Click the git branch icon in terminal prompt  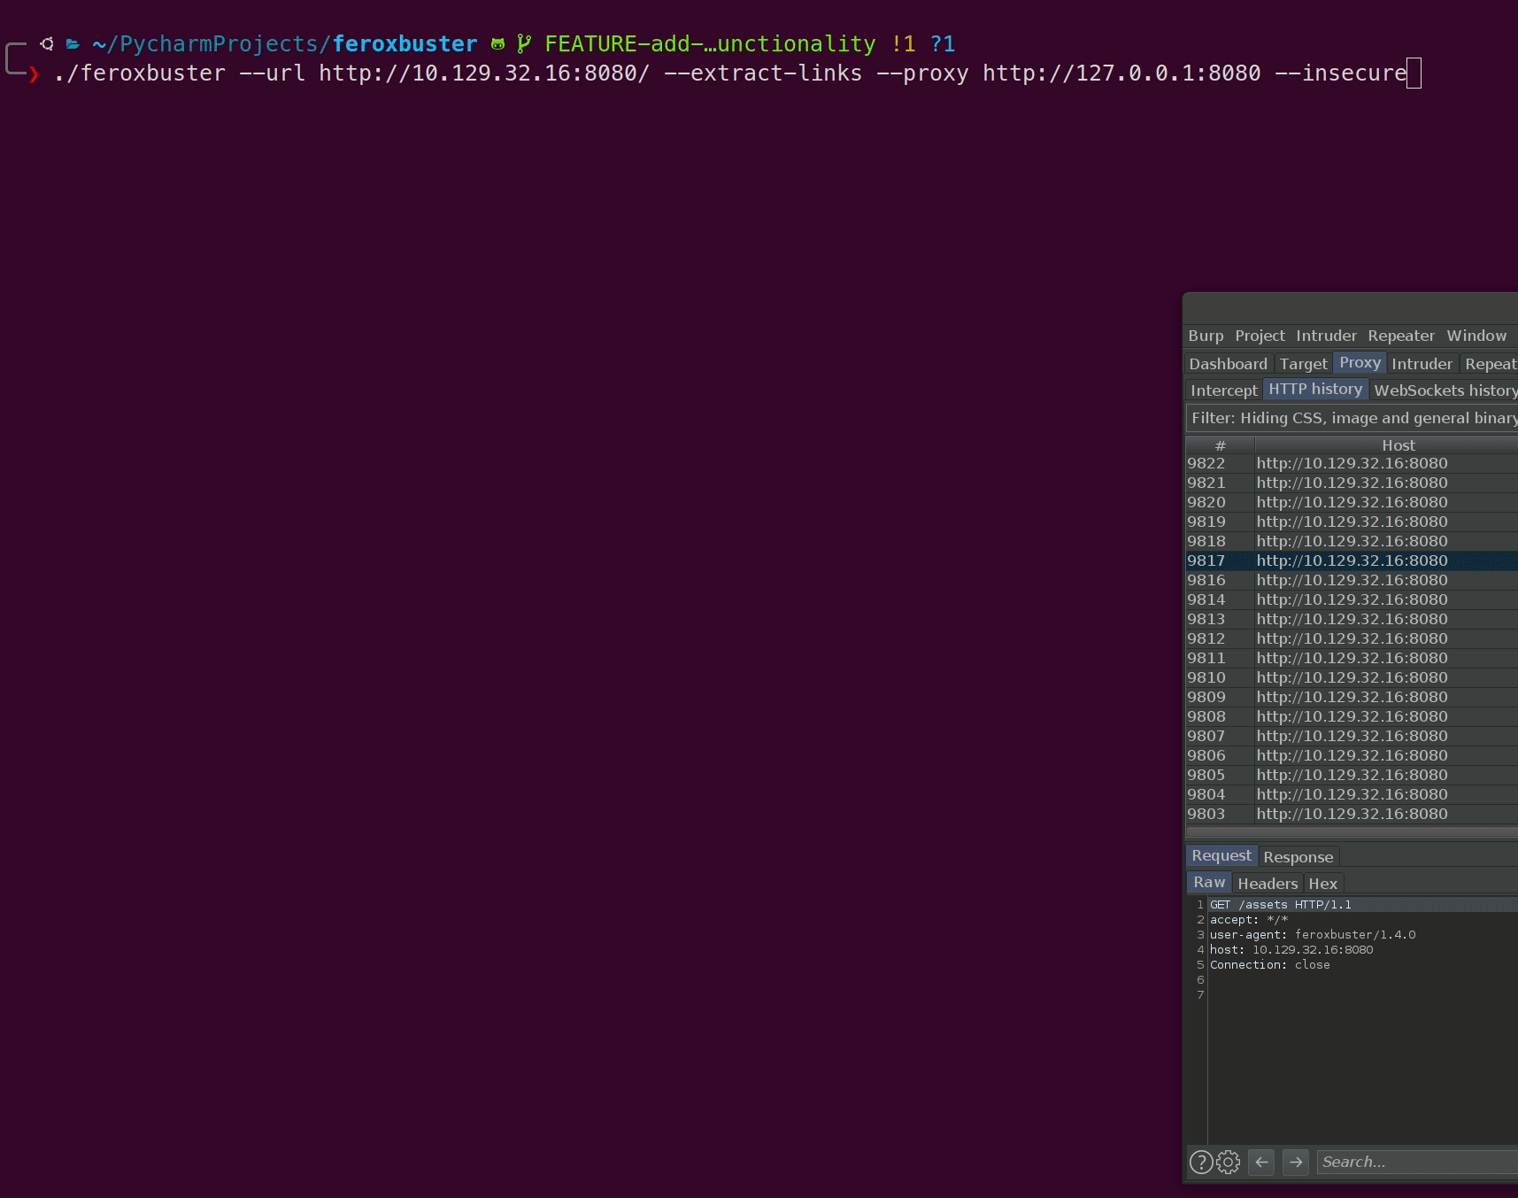[x=524, y=44]
